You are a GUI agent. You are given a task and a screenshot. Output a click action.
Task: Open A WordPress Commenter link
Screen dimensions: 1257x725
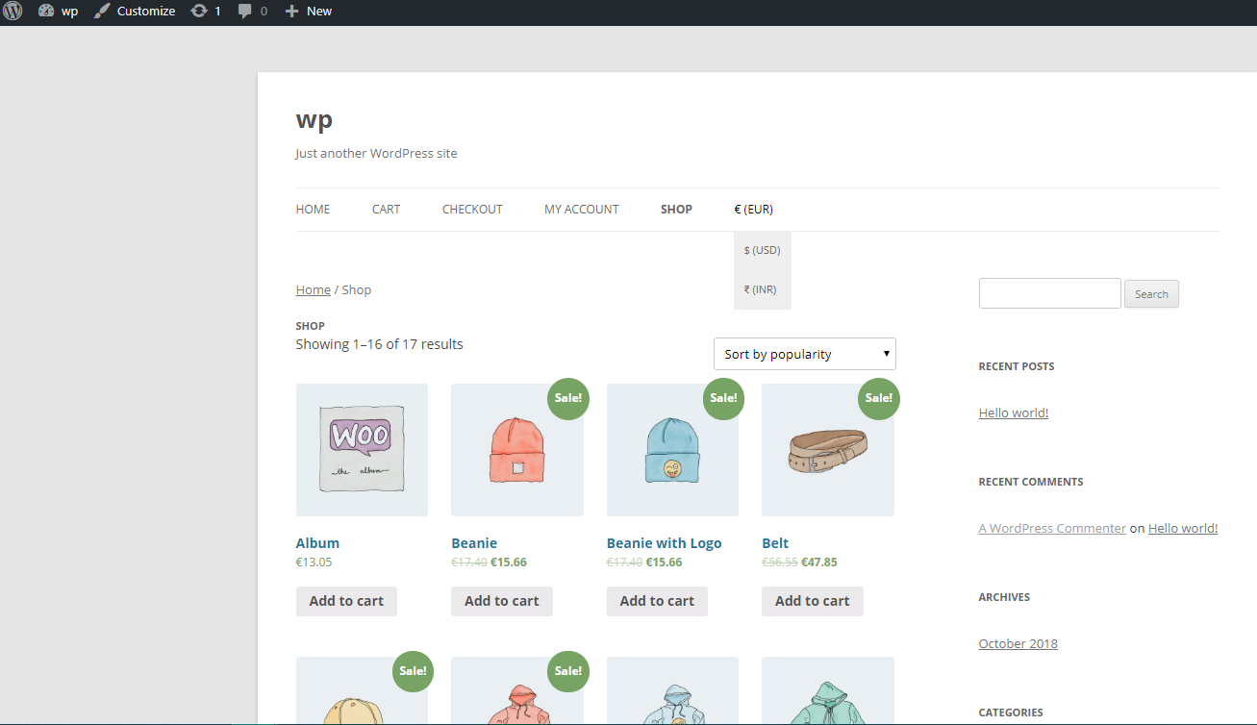(1052, 528)
